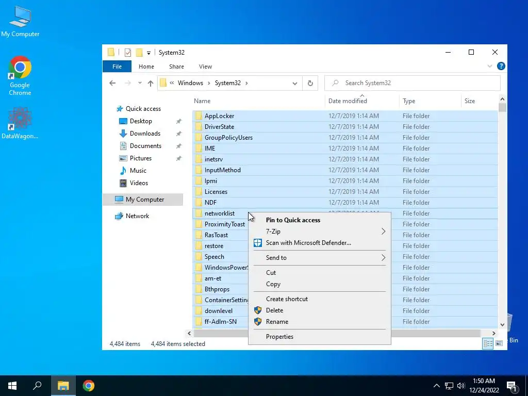528x396 pixels.
Task: Click System32 in the address path
Action: coord(227,83)
